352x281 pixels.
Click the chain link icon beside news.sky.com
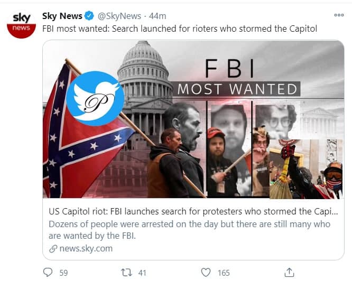coord(52,248)
